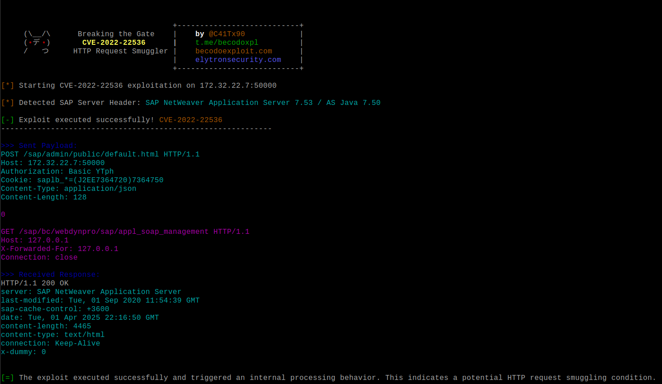Click the "server: SAP NetWeaver Application Server" response header

point(91,292)
